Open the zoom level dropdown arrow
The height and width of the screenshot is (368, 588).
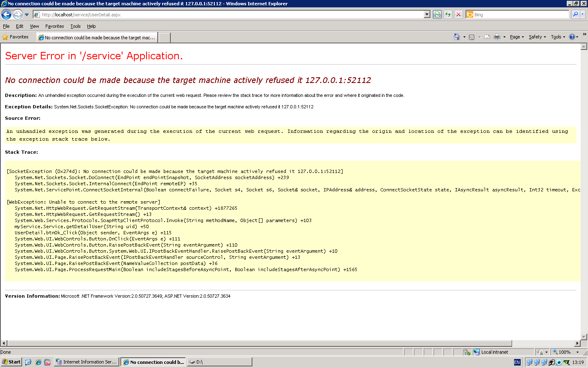click(x=577, y=352)
